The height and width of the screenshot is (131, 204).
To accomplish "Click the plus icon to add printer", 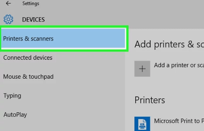I will click(x=142, y=69).
